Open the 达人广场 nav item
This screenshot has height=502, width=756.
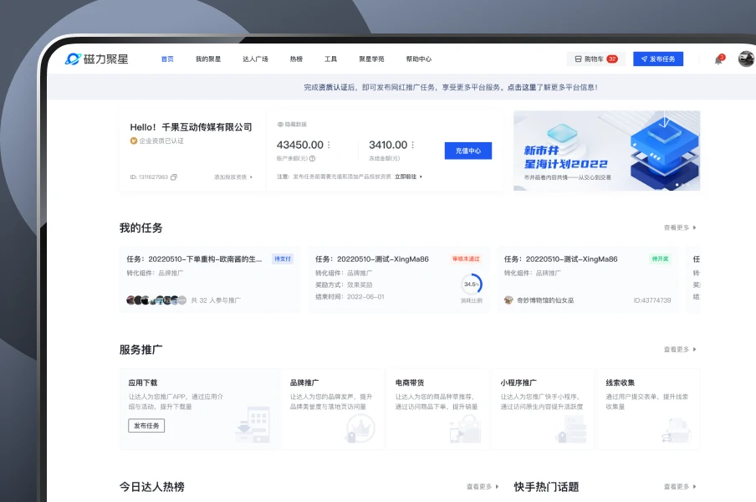[255, 59]
